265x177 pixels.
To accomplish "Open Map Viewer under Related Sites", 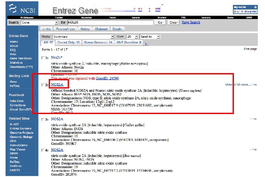I will tap(18, 149).
